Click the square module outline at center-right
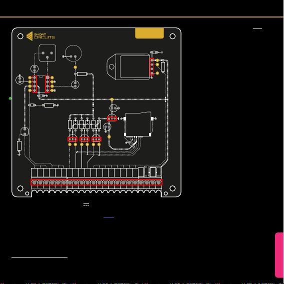 pos(138,124)
